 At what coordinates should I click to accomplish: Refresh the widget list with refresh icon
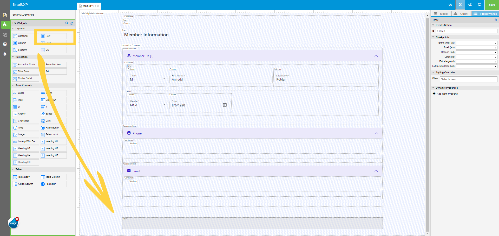click(72, 23)
